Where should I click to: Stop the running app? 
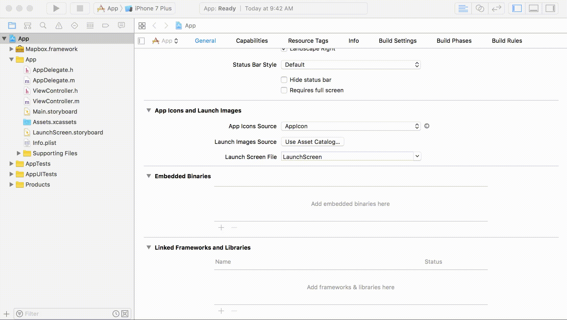pos(80,8)
